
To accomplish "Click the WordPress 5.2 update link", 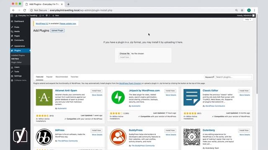I will [42, 24].
